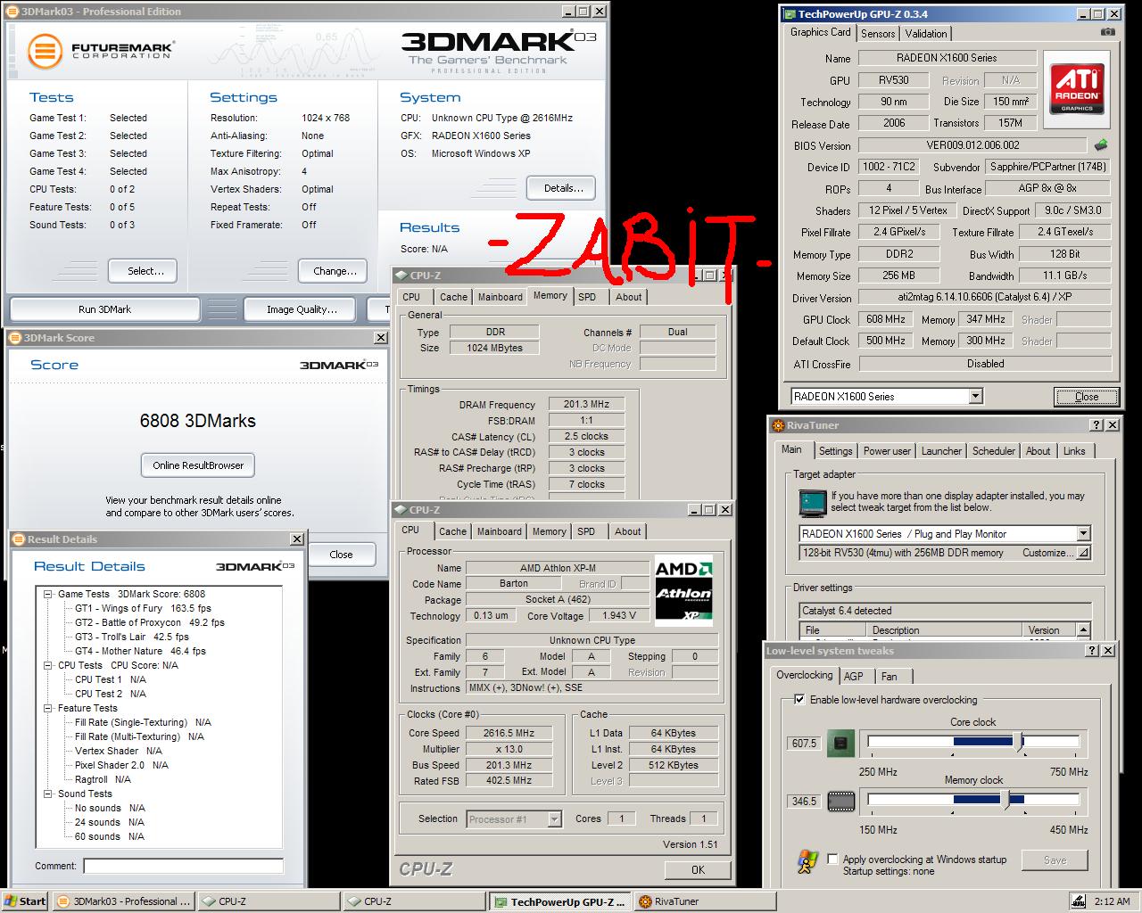
Task: Switch to TechPowerUp GPU-Z in the taskbar
Action: [x=560, y=901]
